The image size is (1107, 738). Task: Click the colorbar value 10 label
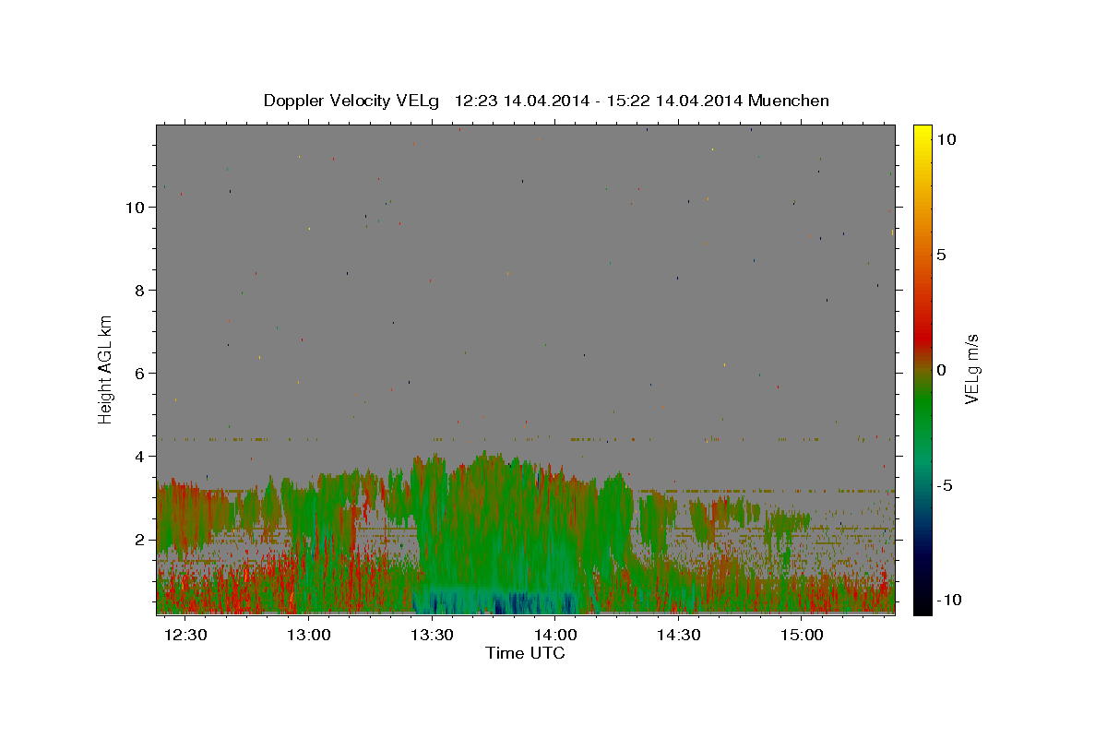point(946,139)
